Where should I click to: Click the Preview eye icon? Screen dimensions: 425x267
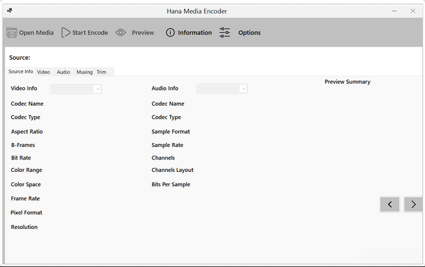click(x=120, y=33)
